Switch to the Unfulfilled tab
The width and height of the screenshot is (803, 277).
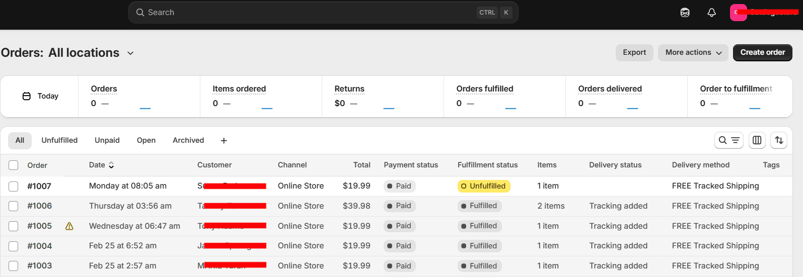pos(59,140)
